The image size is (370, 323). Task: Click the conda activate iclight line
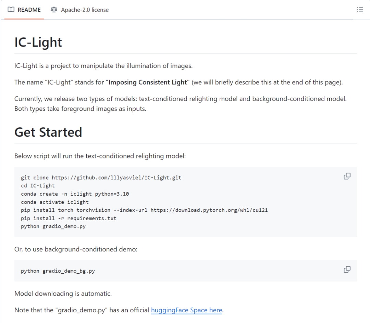click(x=55, y=202)
